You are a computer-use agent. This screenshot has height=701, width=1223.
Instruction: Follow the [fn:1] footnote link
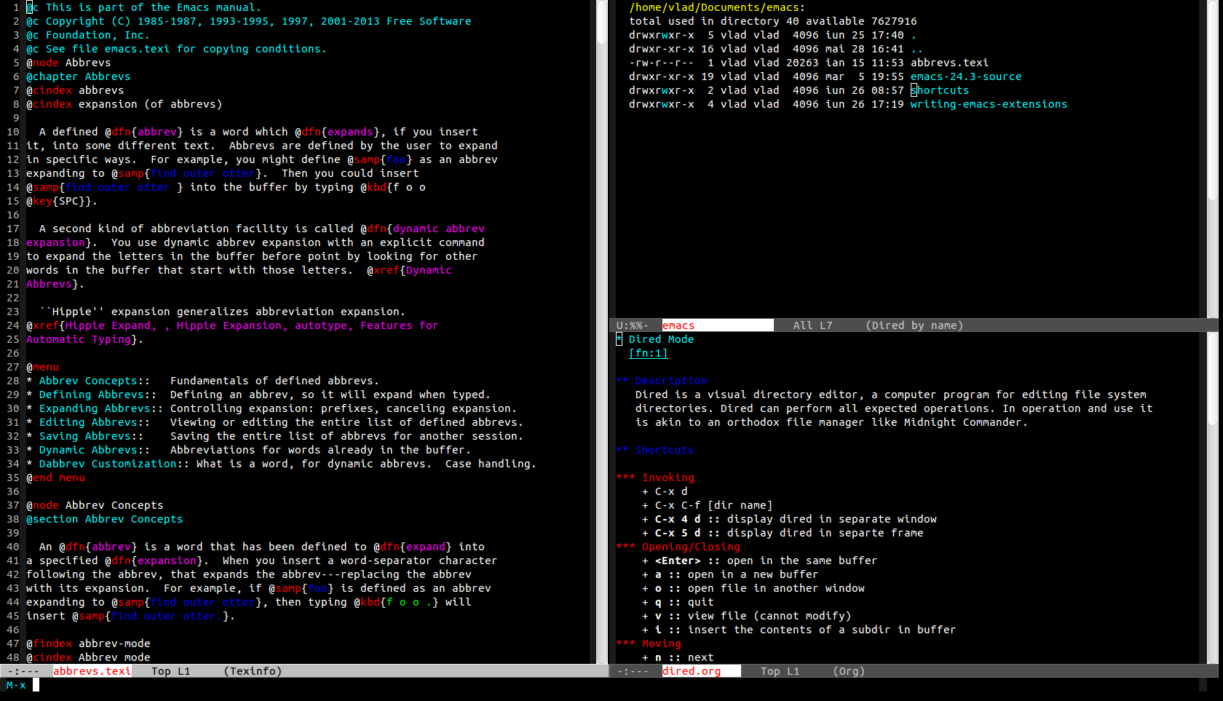point(648,353)
